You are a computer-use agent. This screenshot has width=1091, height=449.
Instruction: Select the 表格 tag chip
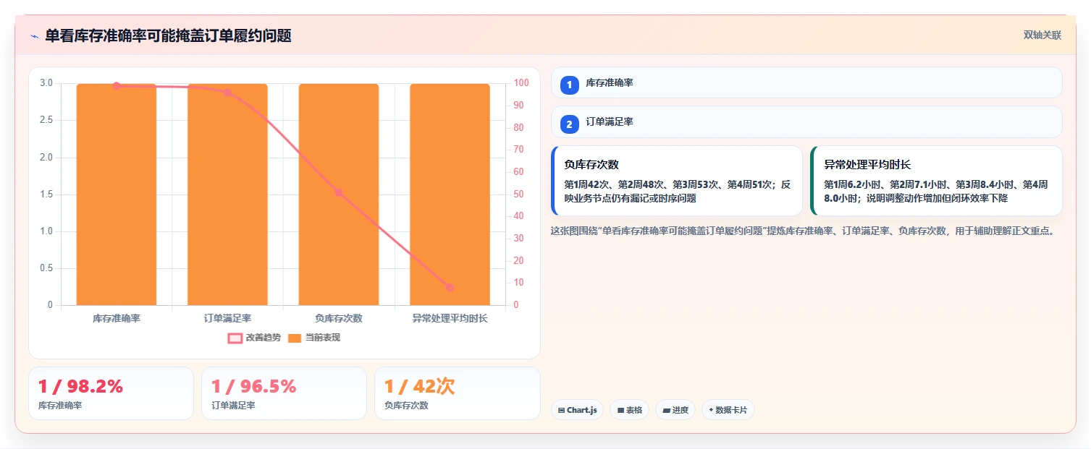pos(629,410)
